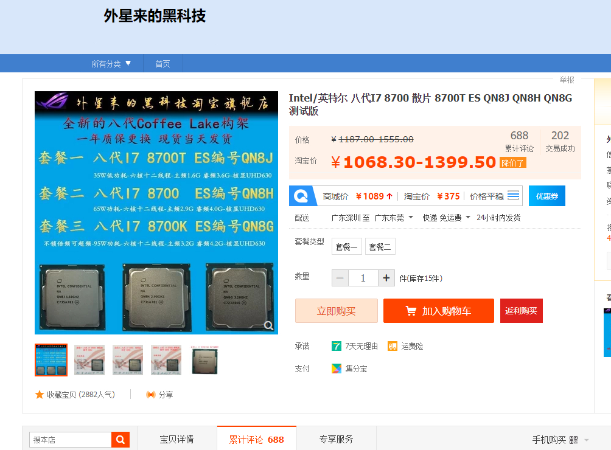Image resolution: width=611 pixels, height=450 pixels.
Task: Zoom main product image with magnifier icon
Action: 269,325
